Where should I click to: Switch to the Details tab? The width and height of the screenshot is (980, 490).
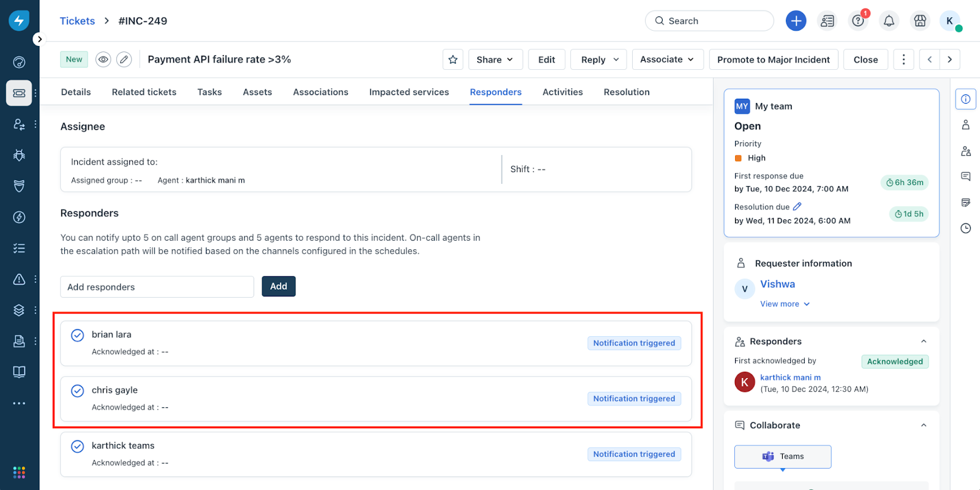point(76,92)
